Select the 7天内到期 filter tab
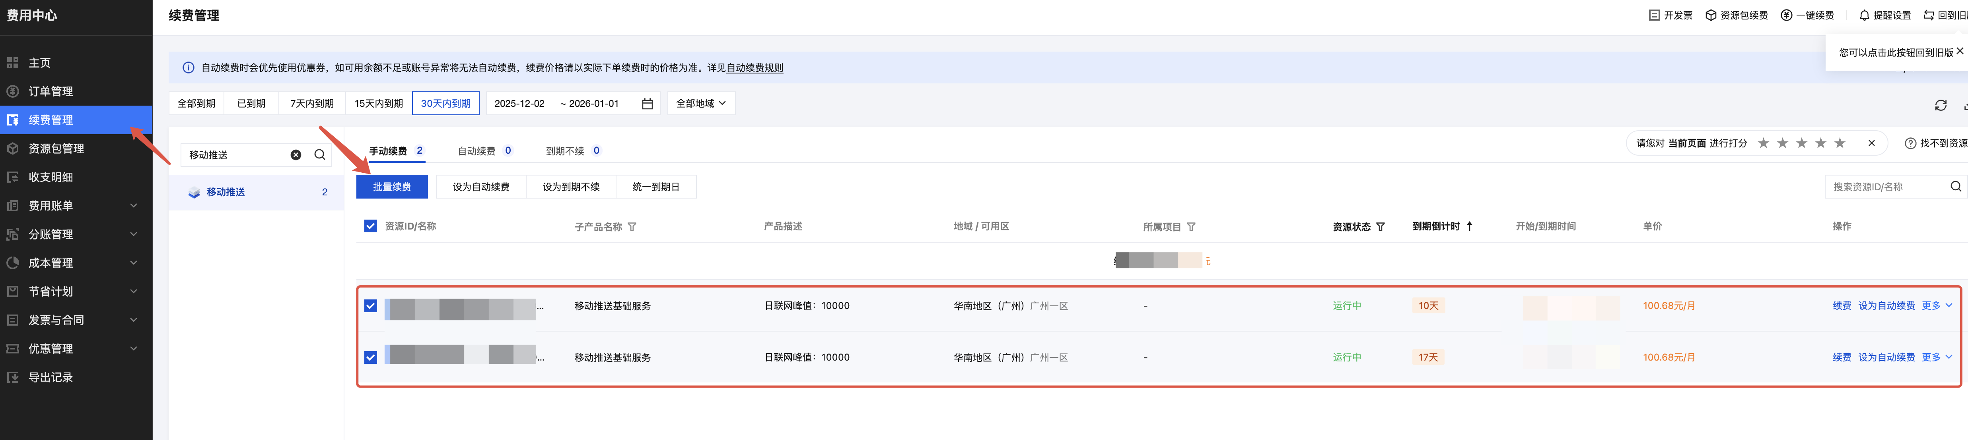 tap(312, 104)
